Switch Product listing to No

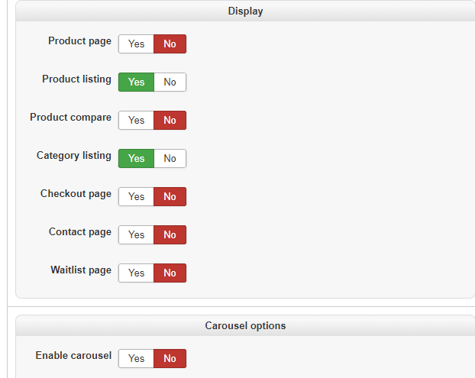(170, 82)
